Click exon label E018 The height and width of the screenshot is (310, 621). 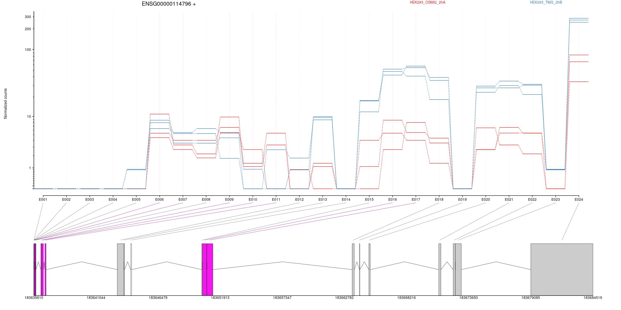pyautogui.click(x=439, y=199)
